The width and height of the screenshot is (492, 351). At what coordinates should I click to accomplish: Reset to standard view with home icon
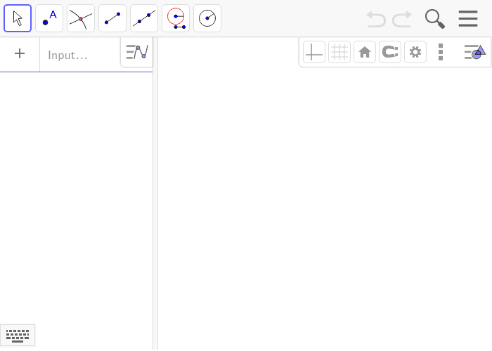(x=365, y=52)
